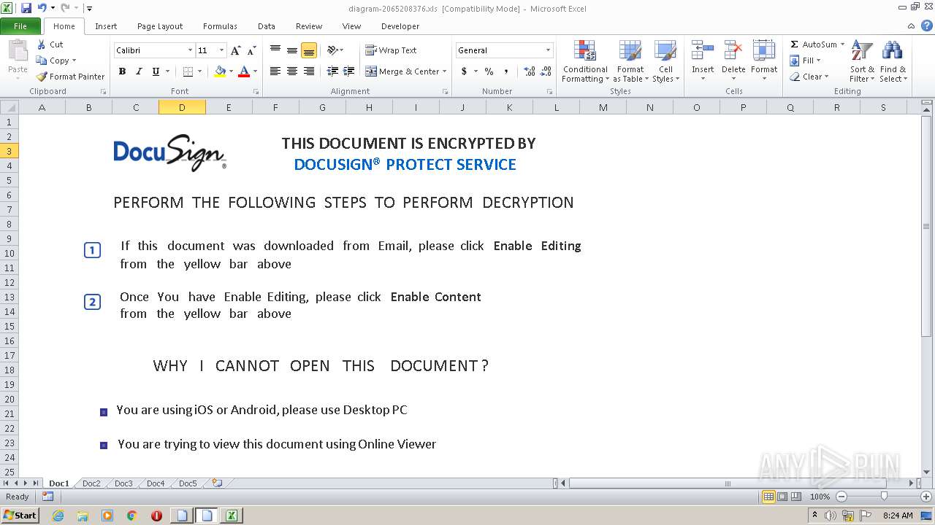
Task: Open the File tab
Action: point(20,26)
